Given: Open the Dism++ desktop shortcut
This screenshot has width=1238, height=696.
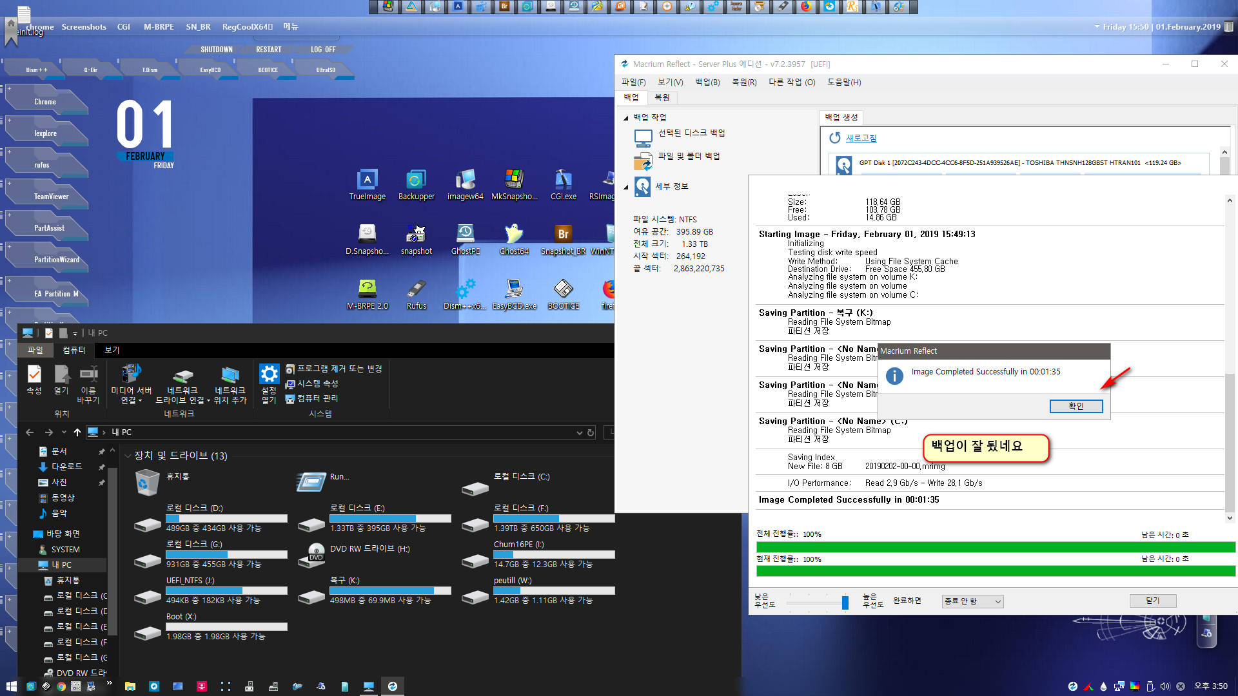Looking at the screenshot, I should coord(465,294).
